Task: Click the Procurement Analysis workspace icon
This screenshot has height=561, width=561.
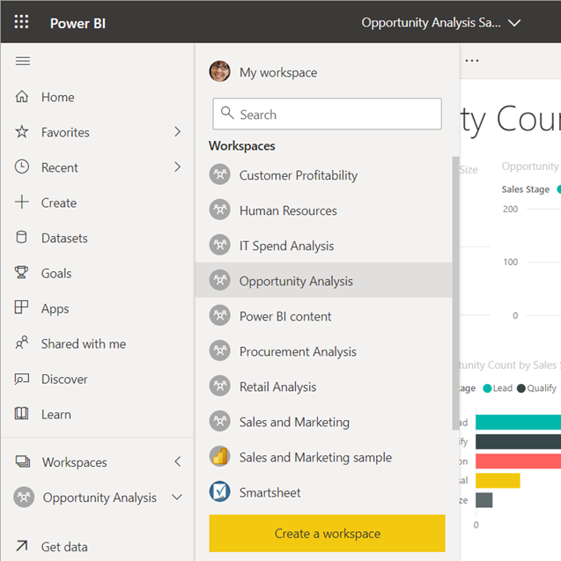Action: 219,351
